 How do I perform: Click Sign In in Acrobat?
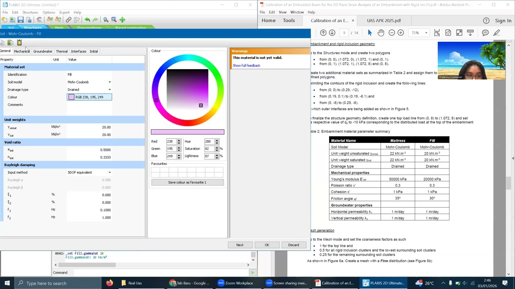503,20
